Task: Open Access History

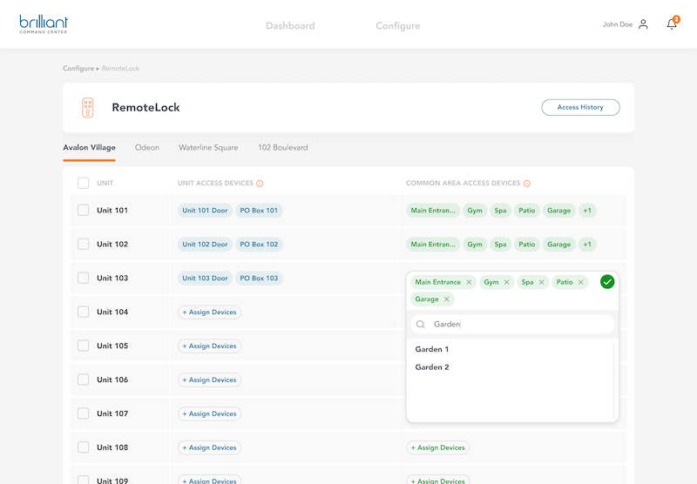Action: (x=580, y=107)
